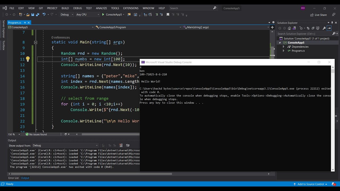This screenshot has width=340, height=191.
Task: Toggle word wrap in the Output window
Action: point(127,145)
